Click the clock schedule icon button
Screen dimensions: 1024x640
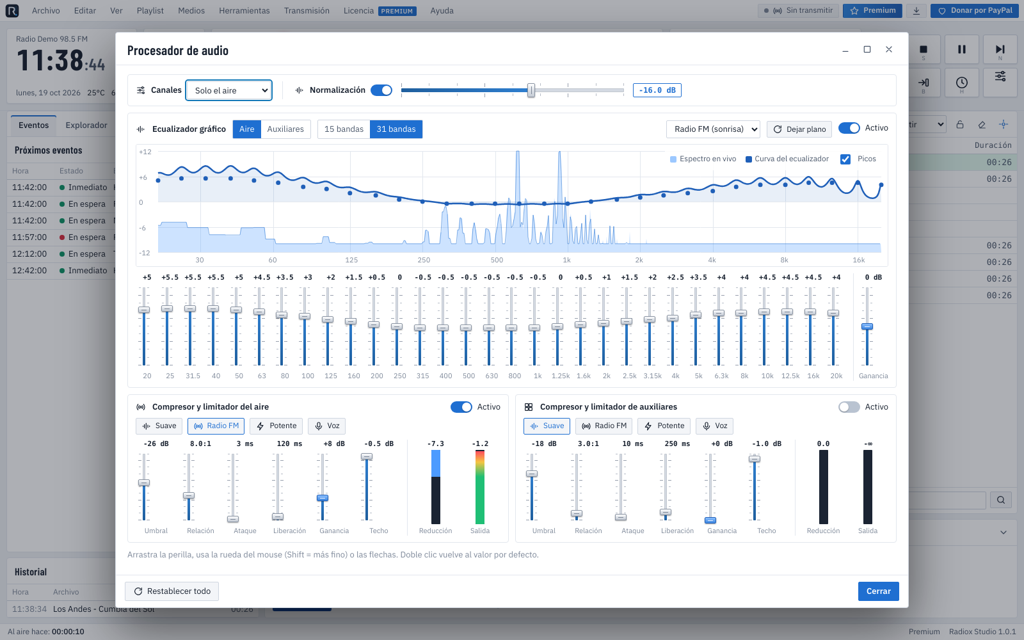961,83
